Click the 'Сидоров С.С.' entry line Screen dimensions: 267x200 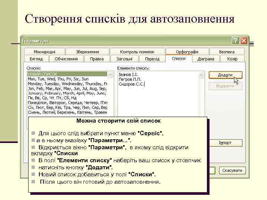coord(131,84)
